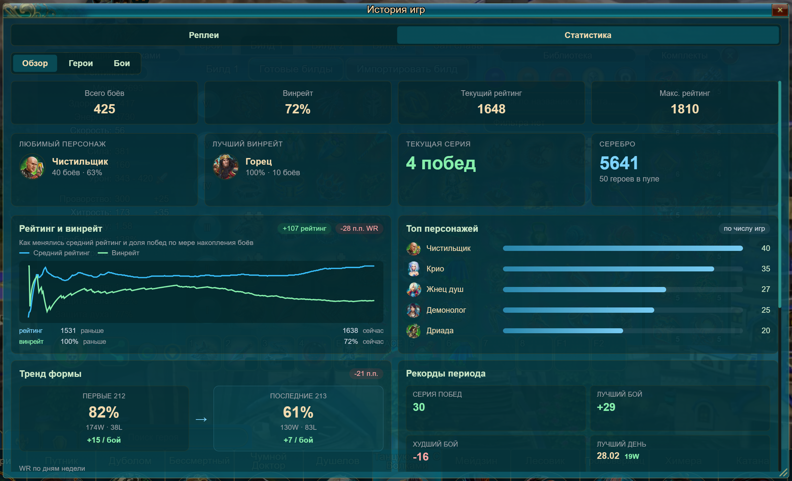Viewport: 792px width, 481px height.
Task: Open the Бои sub-tab
Action: coord(122,63)
